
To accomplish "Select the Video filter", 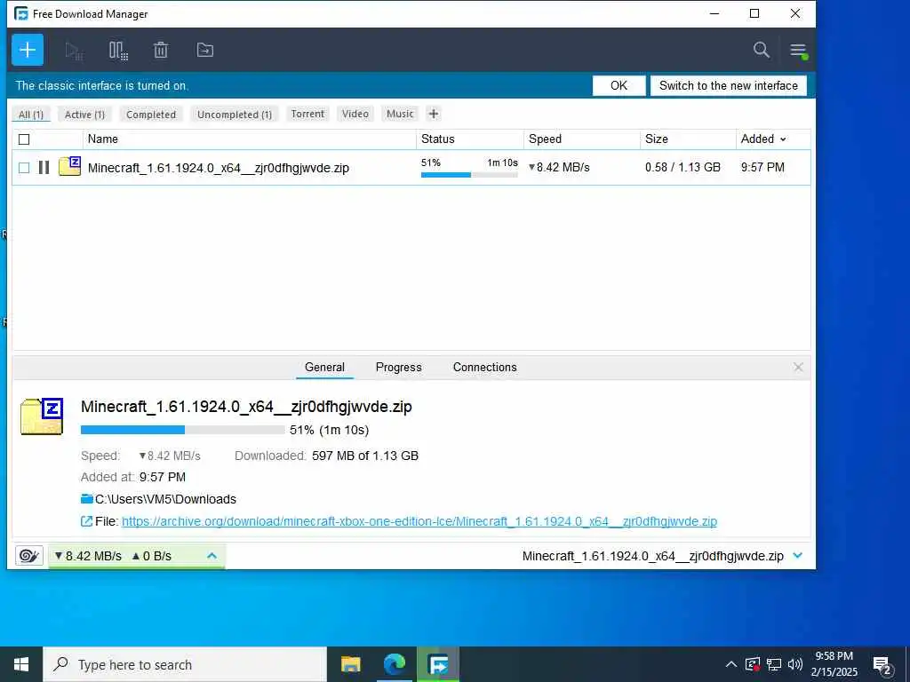I will 355,114.
